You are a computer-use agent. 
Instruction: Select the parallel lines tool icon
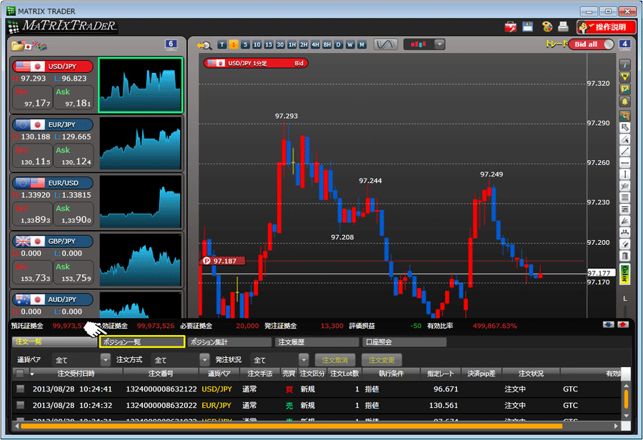(x=624, y=198)
